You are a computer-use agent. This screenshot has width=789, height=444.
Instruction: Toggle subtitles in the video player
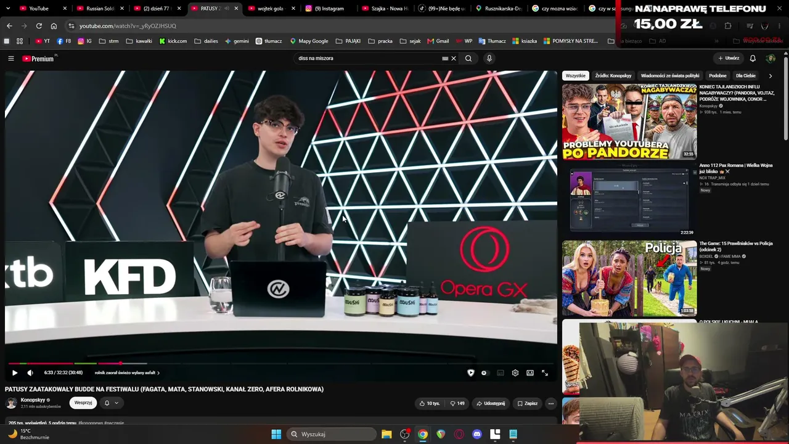(x=501, y=372)
